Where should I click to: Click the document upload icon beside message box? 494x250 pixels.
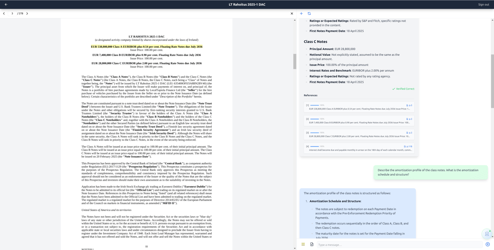[x=312, y=244]
